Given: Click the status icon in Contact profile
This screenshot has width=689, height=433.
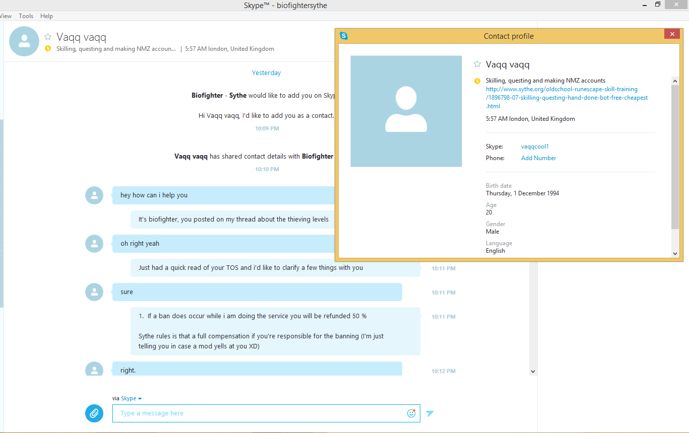Looking at the screenshot, I should pyautogui.click(x=477, y=81).
